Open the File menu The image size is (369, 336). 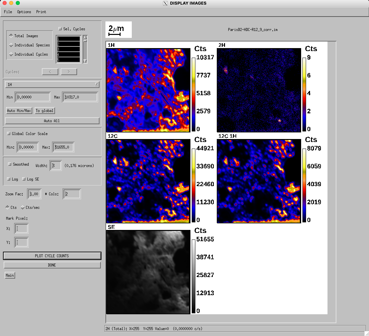[8, 12]
